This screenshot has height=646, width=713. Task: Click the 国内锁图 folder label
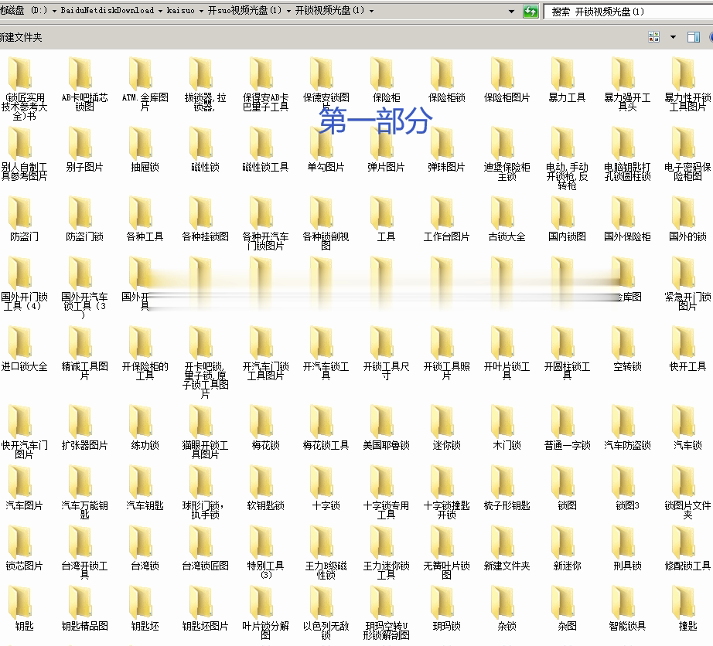(x=567, y=237)
